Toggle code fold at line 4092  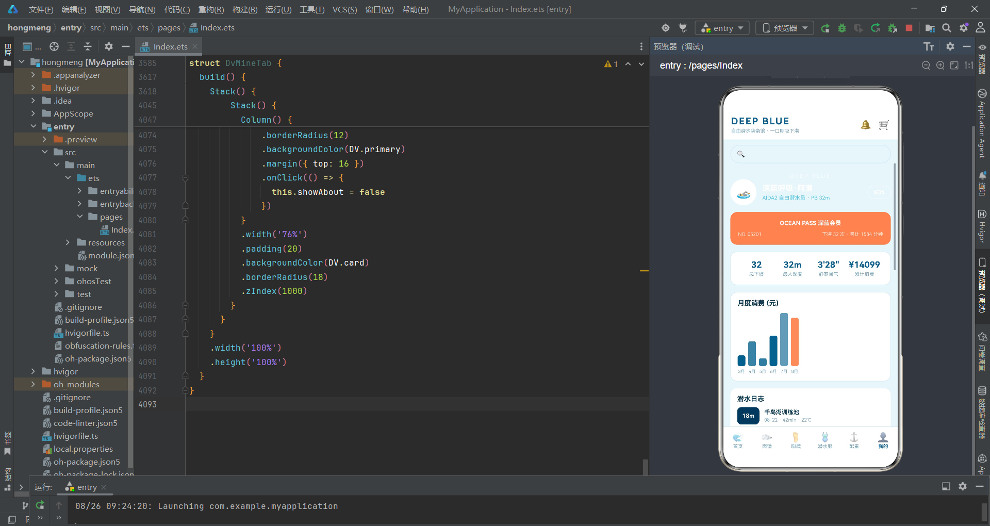tap(185, 390)
